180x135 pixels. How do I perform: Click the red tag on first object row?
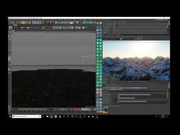pyautogui.click(x=117, y=24)
